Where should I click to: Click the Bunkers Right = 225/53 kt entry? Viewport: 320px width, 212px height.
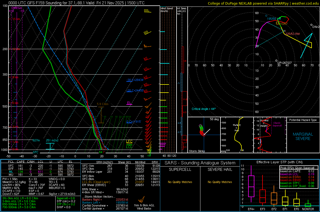tap(105, 200)
